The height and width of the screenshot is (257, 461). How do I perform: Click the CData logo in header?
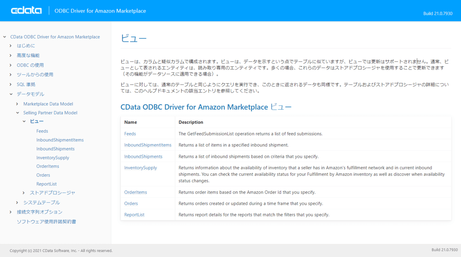click(26, 11)
